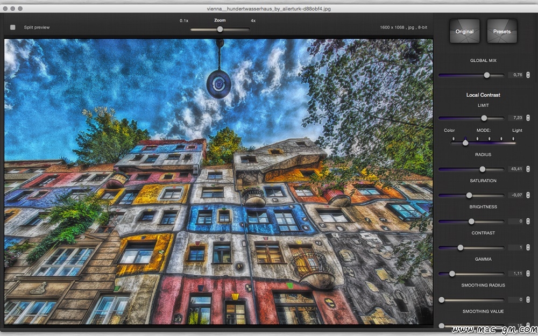Show the Original image button
Viewport: 538px width, 336px height.
click(x=465, y=31)
